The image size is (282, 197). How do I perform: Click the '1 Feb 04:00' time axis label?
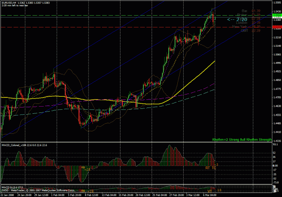click(58, 195)
